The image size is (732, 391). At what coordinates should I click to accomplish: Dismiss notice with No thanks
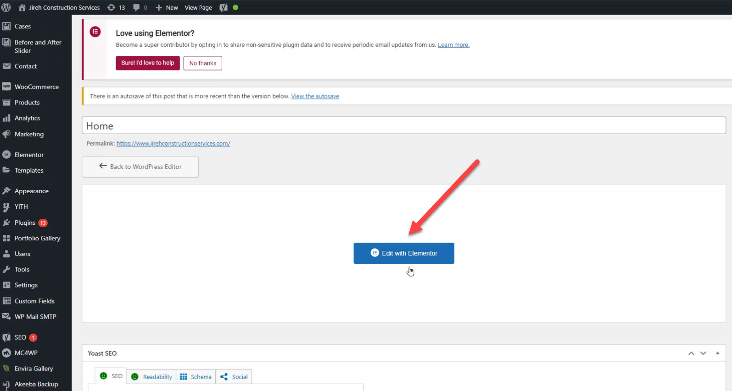coord(203,63)
